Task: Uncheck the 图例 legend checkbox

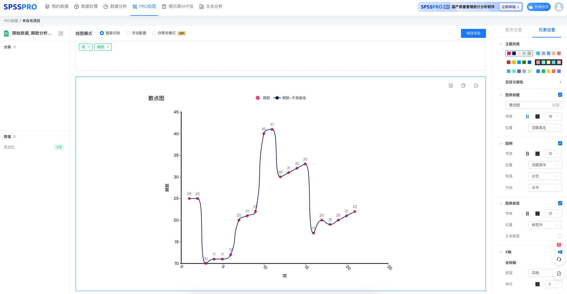Action: pyautogui.click(x=560, y=143)
